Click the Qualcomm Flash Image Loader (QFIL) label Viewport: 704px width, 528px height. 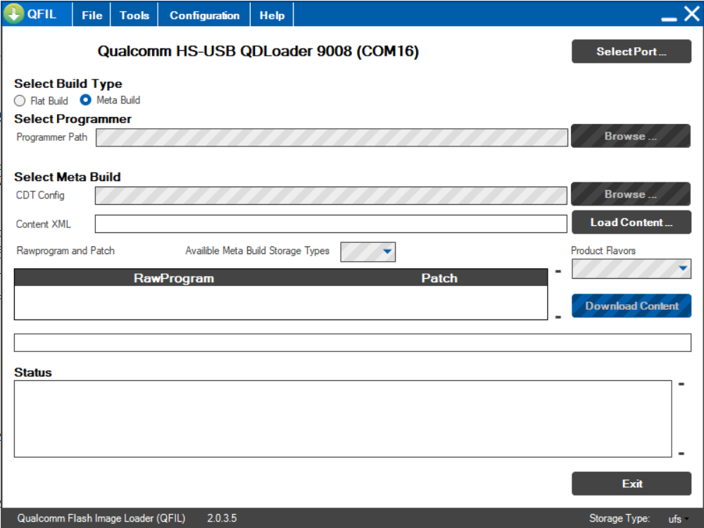point(101,518)
